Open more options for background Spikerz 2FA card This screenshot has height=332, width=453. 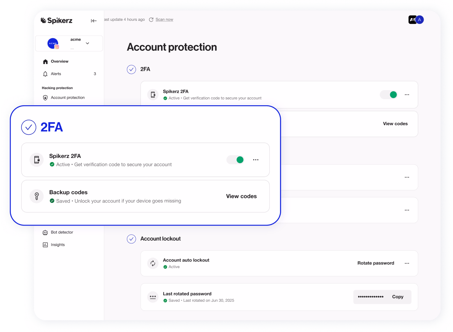[x=407, y=95]
